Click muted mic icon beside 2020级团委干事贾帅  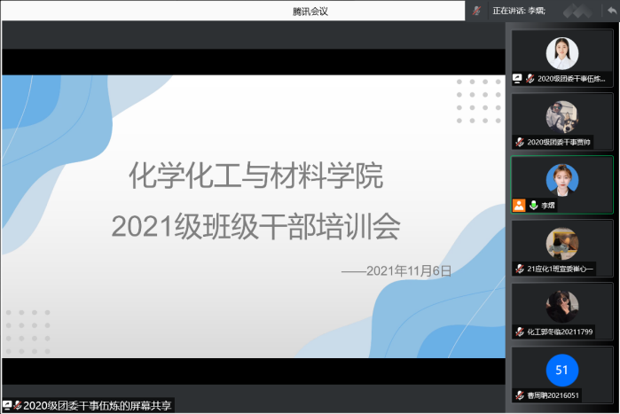(x=520, y=142)
